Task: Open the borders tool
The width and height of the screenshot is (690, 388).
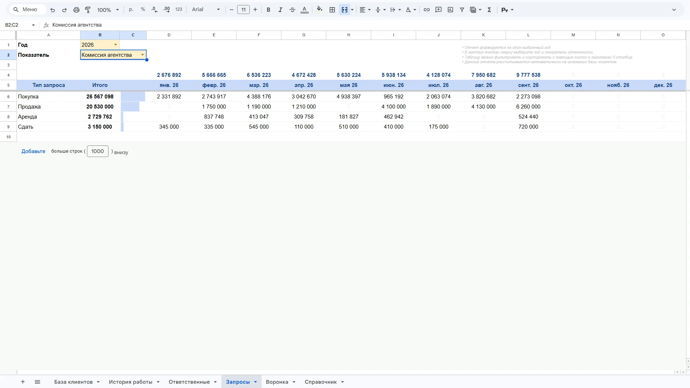Action: tap(332, 10)
